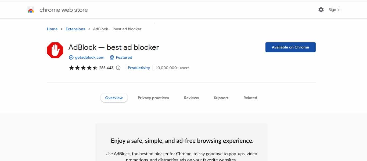This screenshot has width=367, height=161.
Task: Open the Productivity category link
Action: [x=139, y=68]
